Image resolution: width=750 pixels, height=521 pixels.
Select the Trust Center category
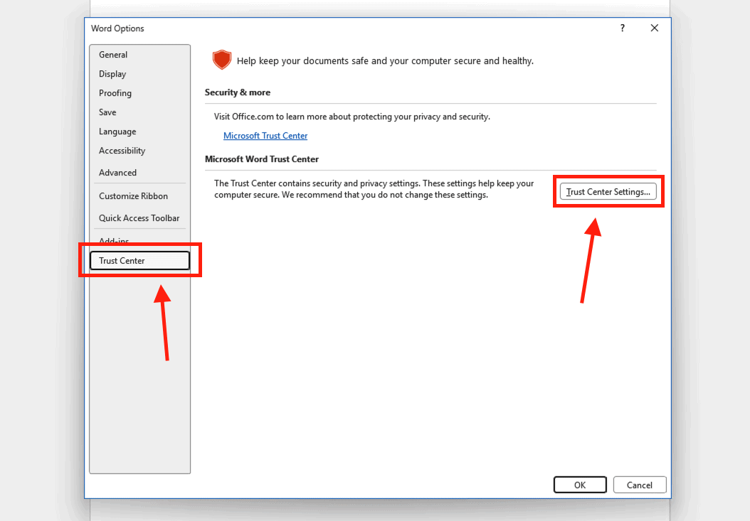coord(139,260)
